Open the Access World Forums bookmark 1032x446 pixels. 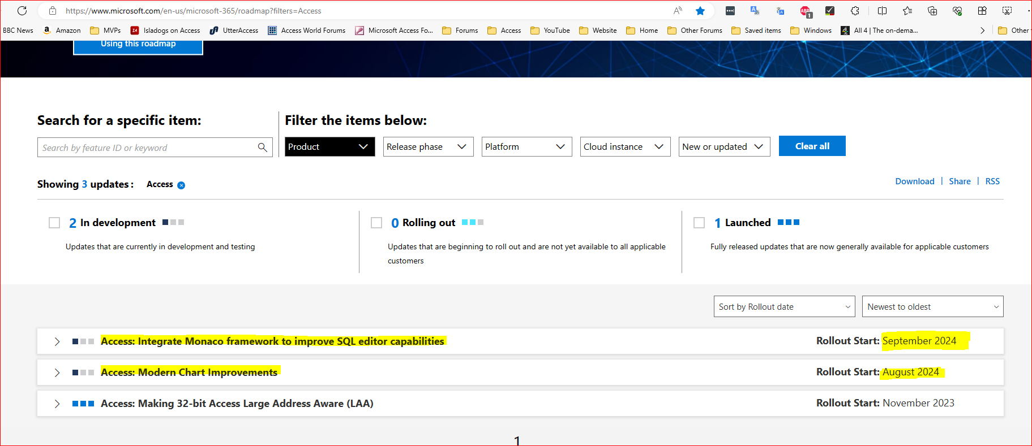[x=307, y=31]
